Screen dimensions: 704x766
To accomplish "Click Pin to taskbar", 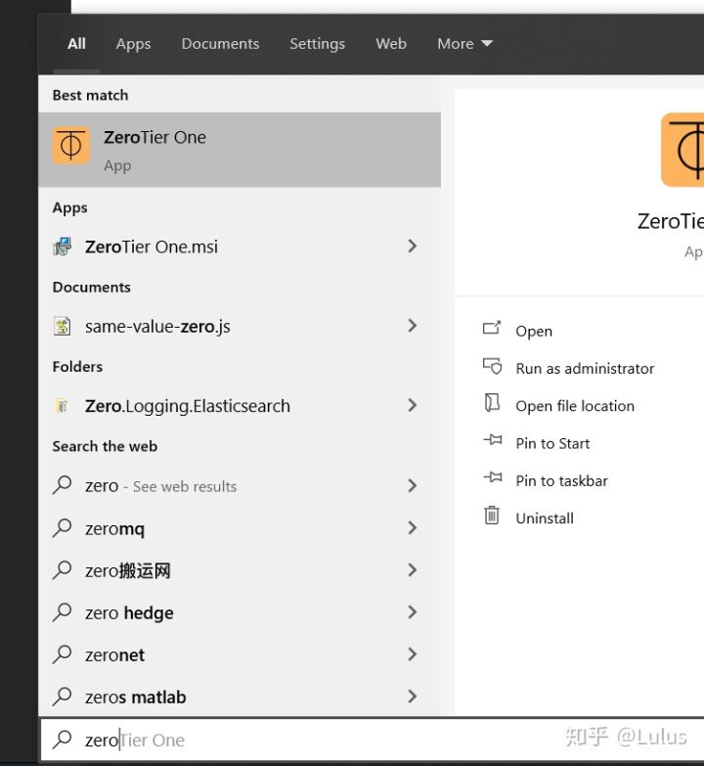I will 561,480.
